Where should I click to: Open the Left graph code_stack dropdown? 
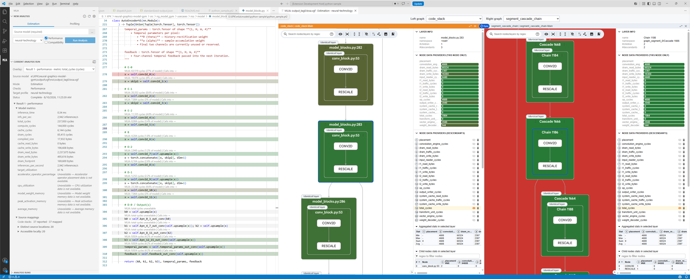[x=454, y=19]
